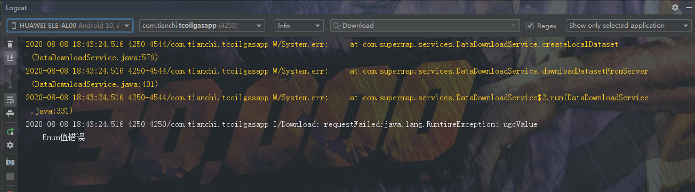Toggle soft-wrap for log lines

(x=10, y=99)
